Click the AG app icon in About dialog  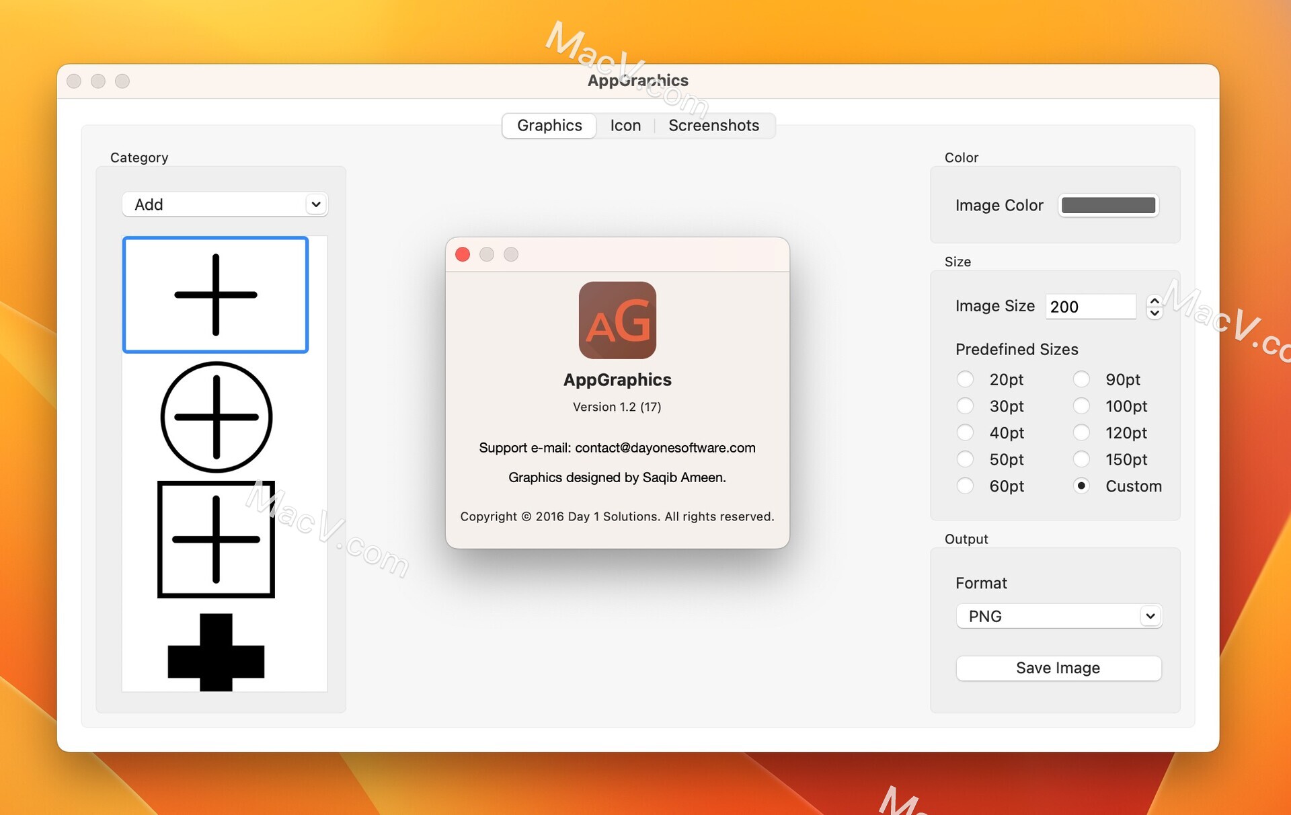point(617,320)
